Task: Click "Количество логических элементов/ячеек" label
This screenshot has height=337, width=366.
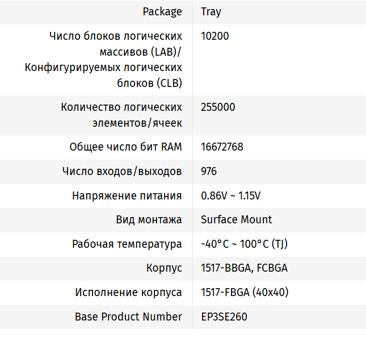Action: click(x=121, y=115)
